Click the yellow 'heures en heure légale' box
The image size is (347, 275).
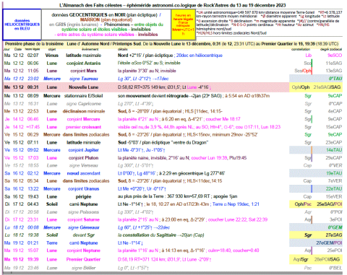(x=183, y=25)
